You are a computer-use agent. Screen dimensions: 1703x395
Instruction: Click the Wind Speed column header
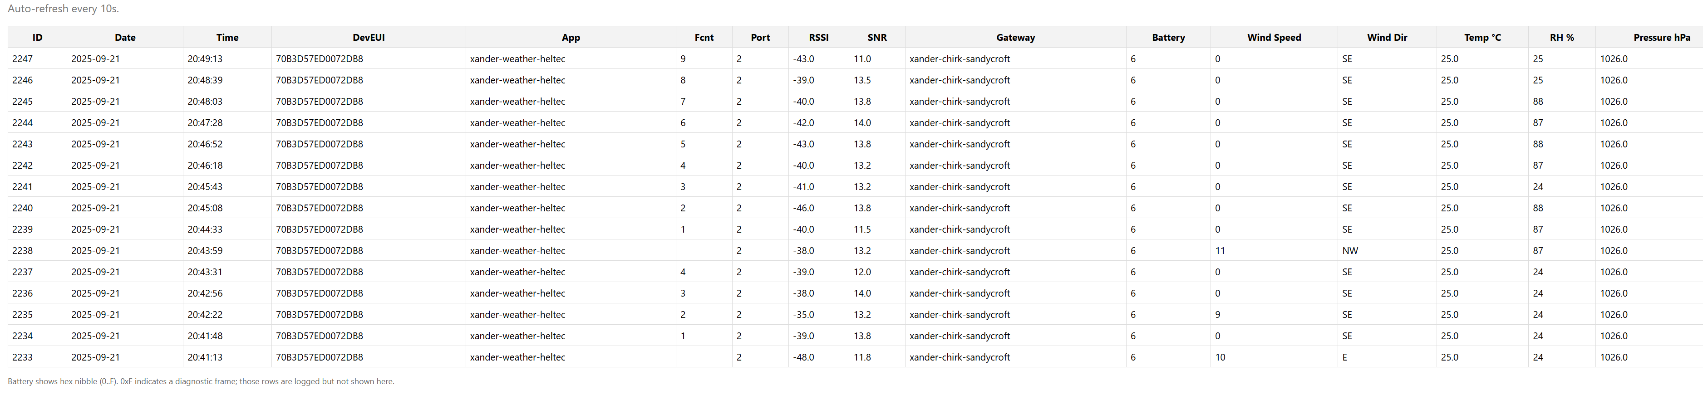(1274, 38)
